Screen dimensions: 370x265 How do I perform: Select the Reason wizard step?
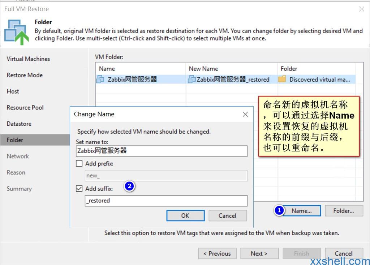(x=16, y=173)
